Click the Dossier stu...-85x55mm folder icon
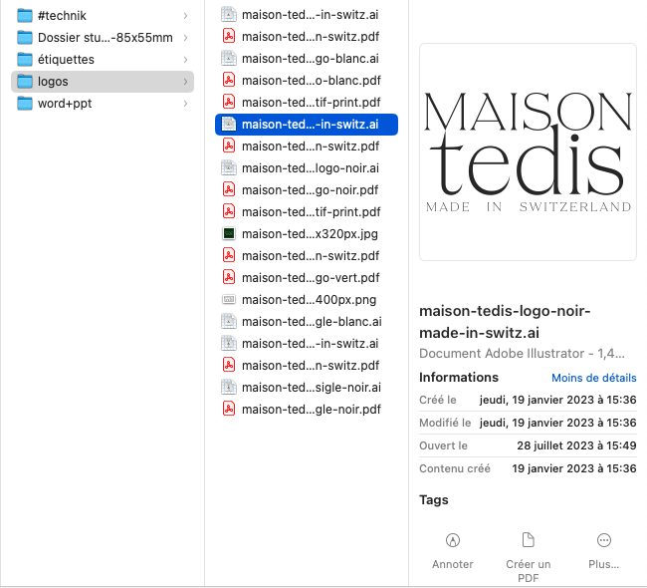 (x=25, y=38)
